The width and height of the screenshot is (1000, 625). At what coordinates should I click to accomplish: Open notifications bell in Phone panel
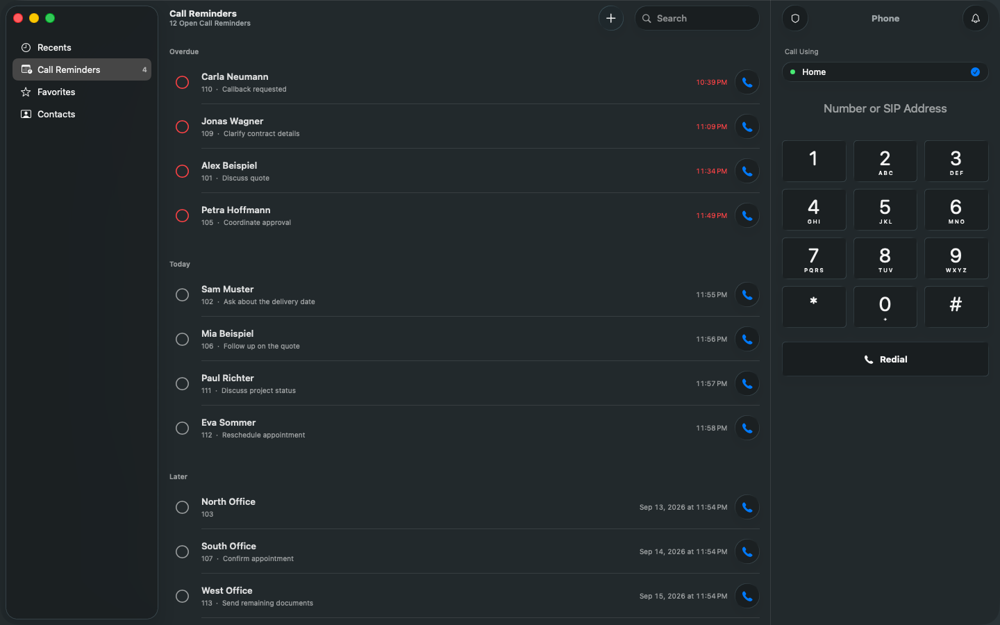975,18
